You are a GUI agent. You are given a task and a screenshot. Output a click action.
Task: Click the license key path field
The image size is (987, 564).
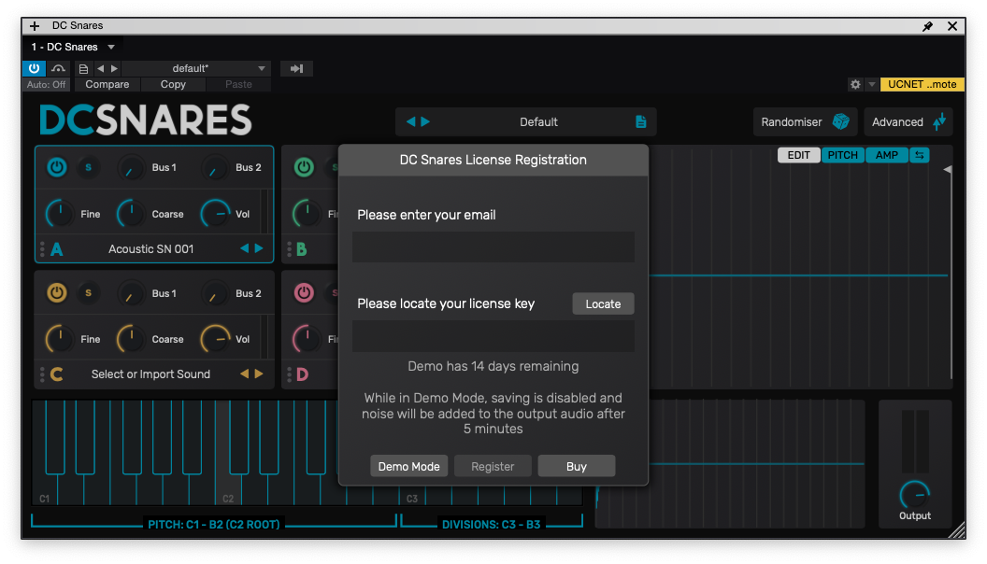[493, 336]
